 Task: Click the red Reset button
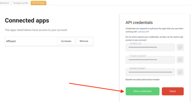pos(173,91)
